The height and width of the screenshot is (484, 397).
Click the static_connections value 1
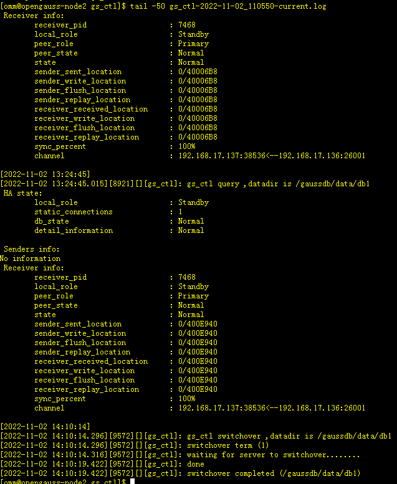point(181,212)
